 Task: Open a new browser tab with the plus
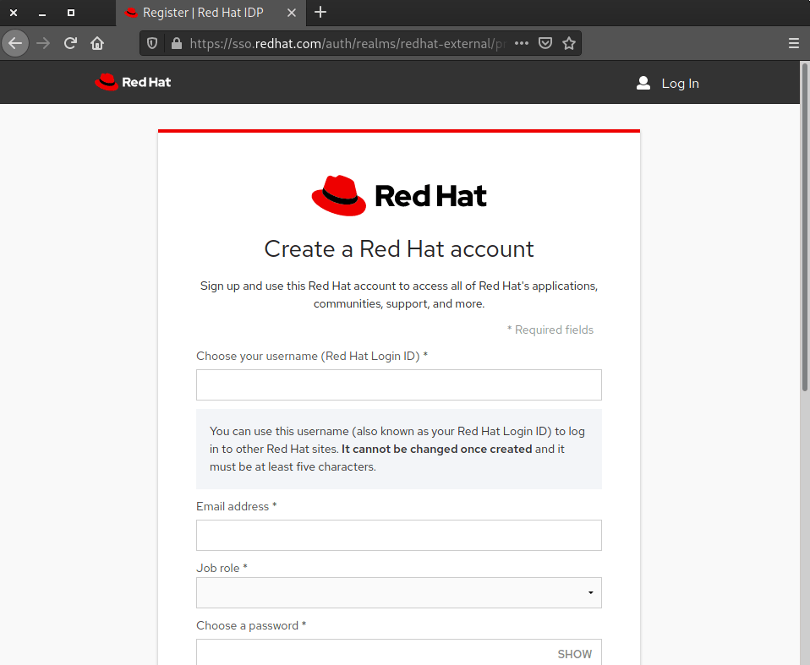(x=320, y=13)
